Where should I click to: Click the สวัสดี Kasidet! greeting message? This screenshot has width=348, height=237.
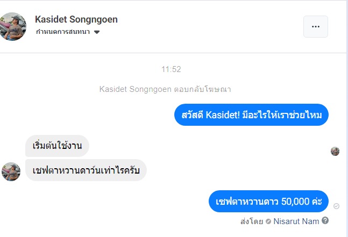[x=251, y=115]
